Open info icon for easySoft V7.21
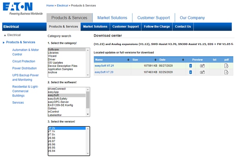This screenshot has width=236, height=162. pyautogui.click(x=191, y=66)
